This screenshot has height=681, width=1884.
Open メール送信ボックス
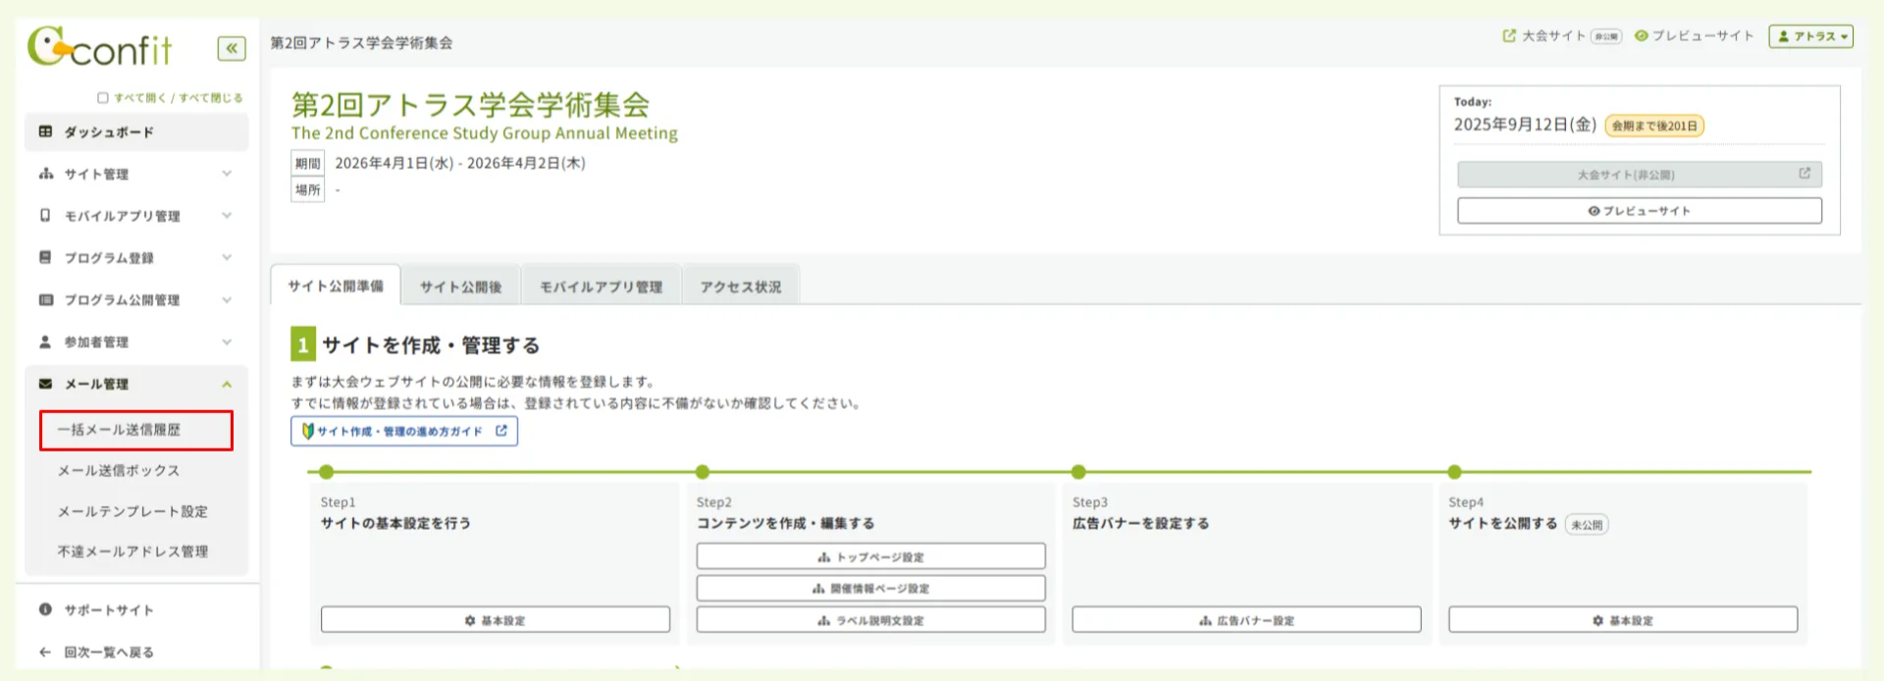(119, 471)
